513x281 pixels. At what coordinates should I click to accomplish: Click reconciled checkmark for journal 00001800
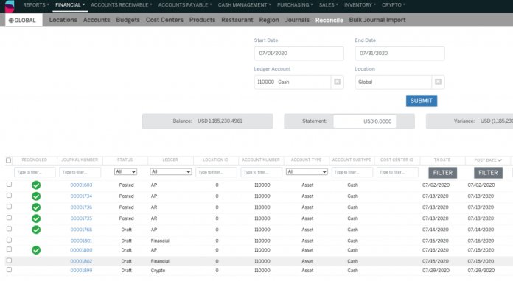click(x=36, y=250)
